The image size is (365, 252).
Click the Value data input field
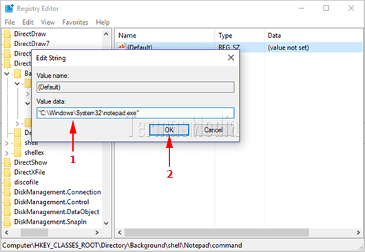135,113
